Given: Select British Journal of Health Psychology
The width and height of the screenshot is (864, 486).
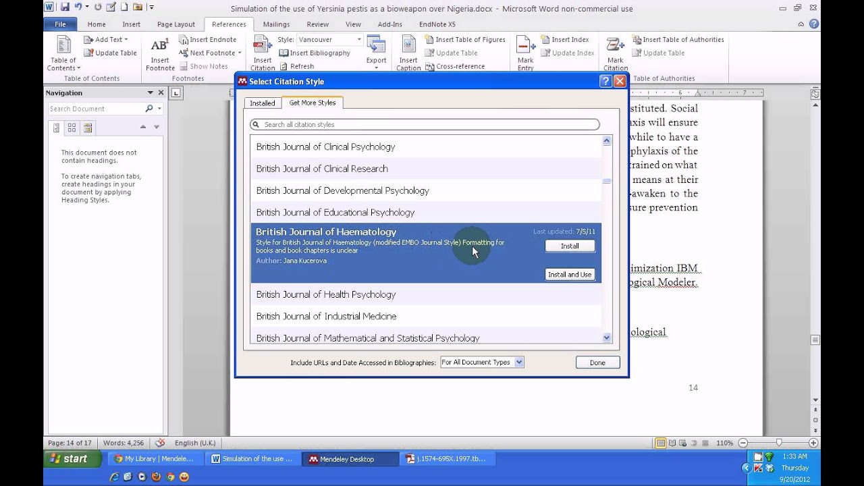Looking at the screenshot, I should click(x=426, y=294).
